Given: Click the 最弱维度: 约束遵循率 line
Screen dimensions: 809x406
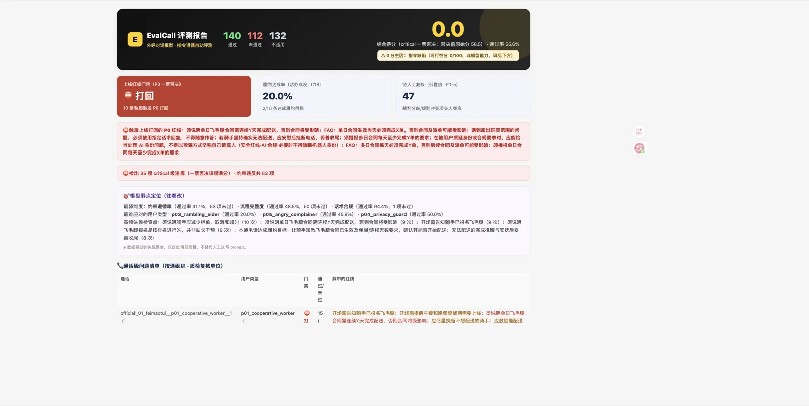Looking at the screenshot, I should (x=268, y=206).
